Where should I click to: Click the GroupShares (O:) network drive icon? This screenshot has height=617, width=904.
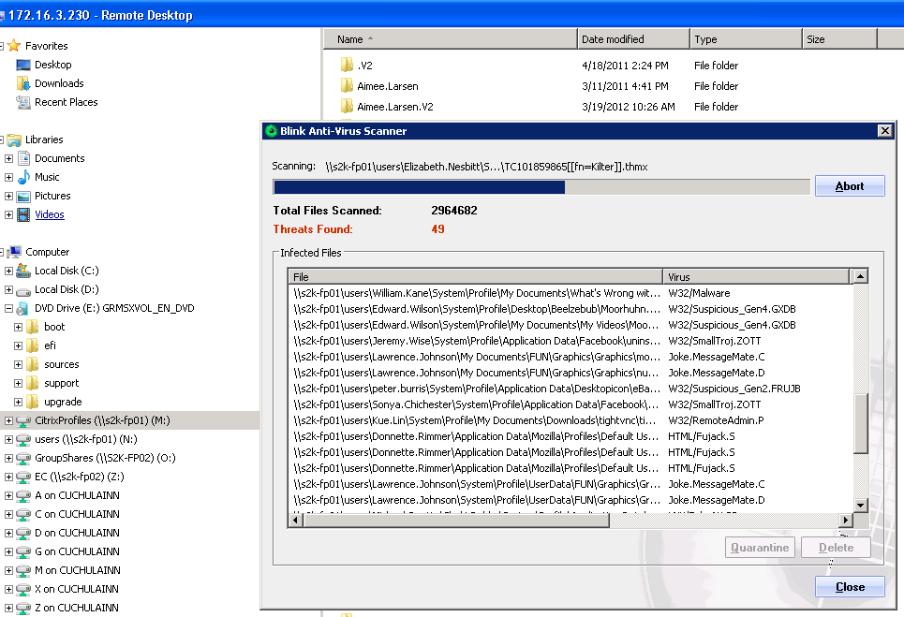click(x=23, y=458)
